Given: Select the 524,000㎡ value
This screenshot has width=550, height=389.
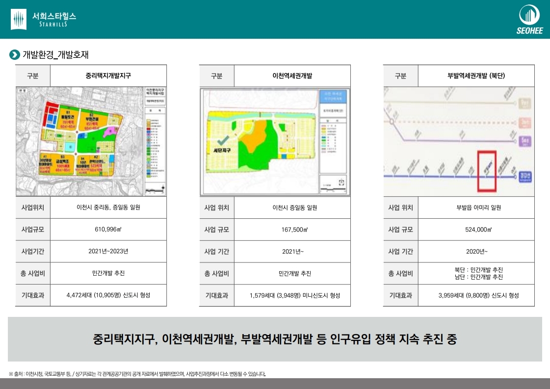Looking at the screenshot, I should click(x=478, y=230).
